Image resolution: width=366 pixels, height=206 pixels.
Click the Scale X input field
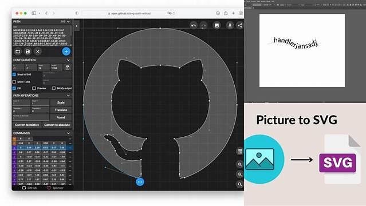click(x=21, y=102)
